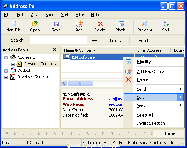Click the New File toolbar icon
This screenshot has height=148, width=187.
[14, 24]
